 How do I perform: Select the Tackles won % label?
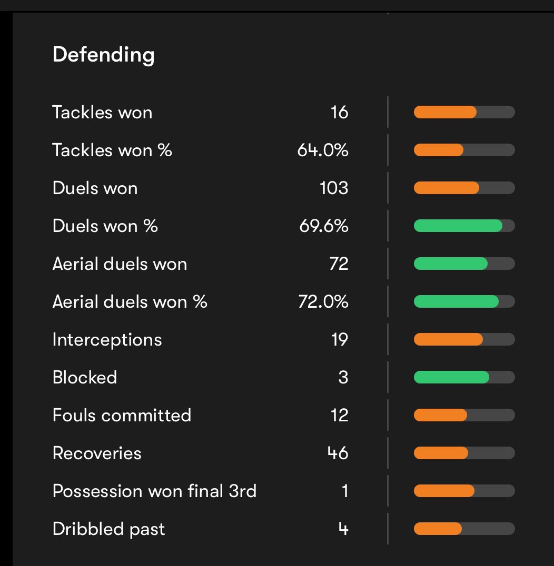[112, 150]
